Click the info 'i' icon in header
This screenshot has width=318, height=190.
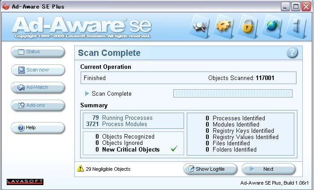coord(297,26)
